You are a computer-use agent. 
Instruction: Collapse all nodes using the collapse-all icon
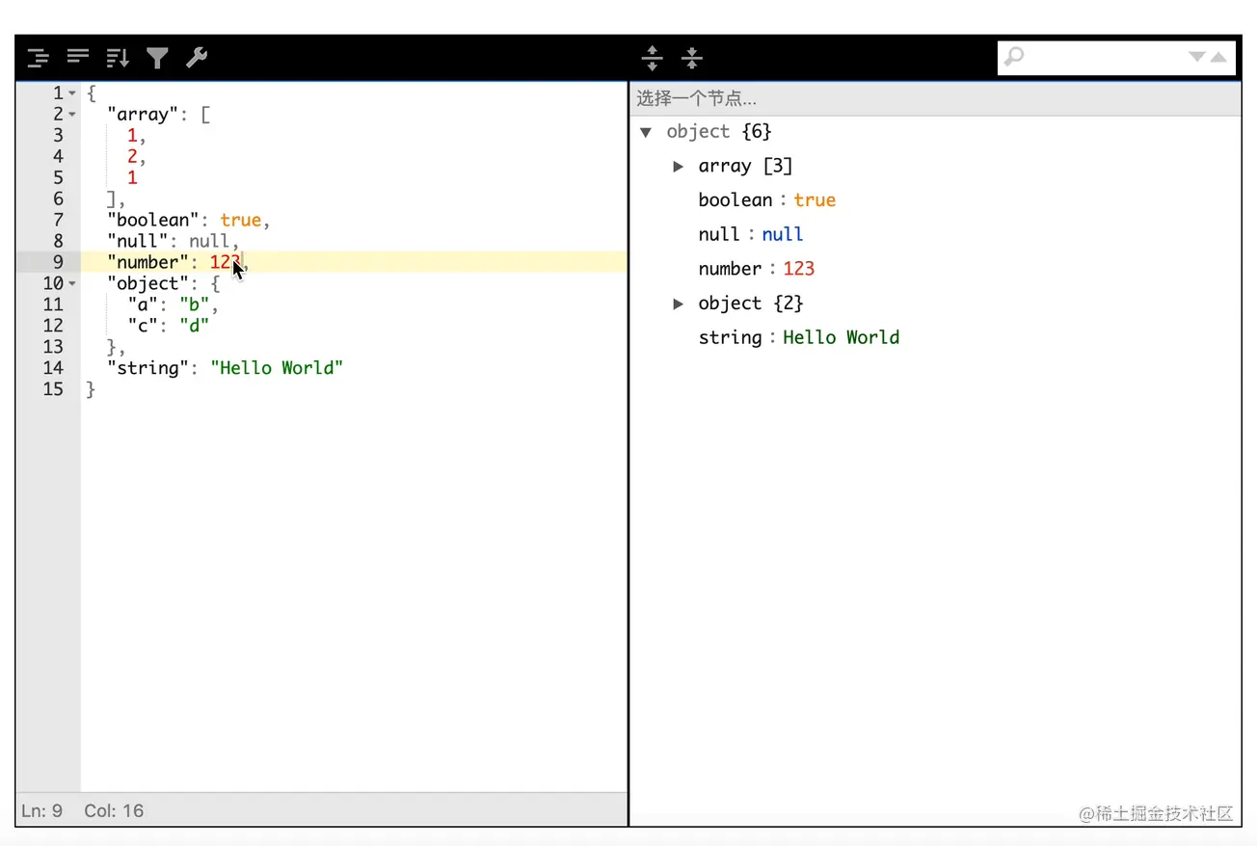(692, 58)
